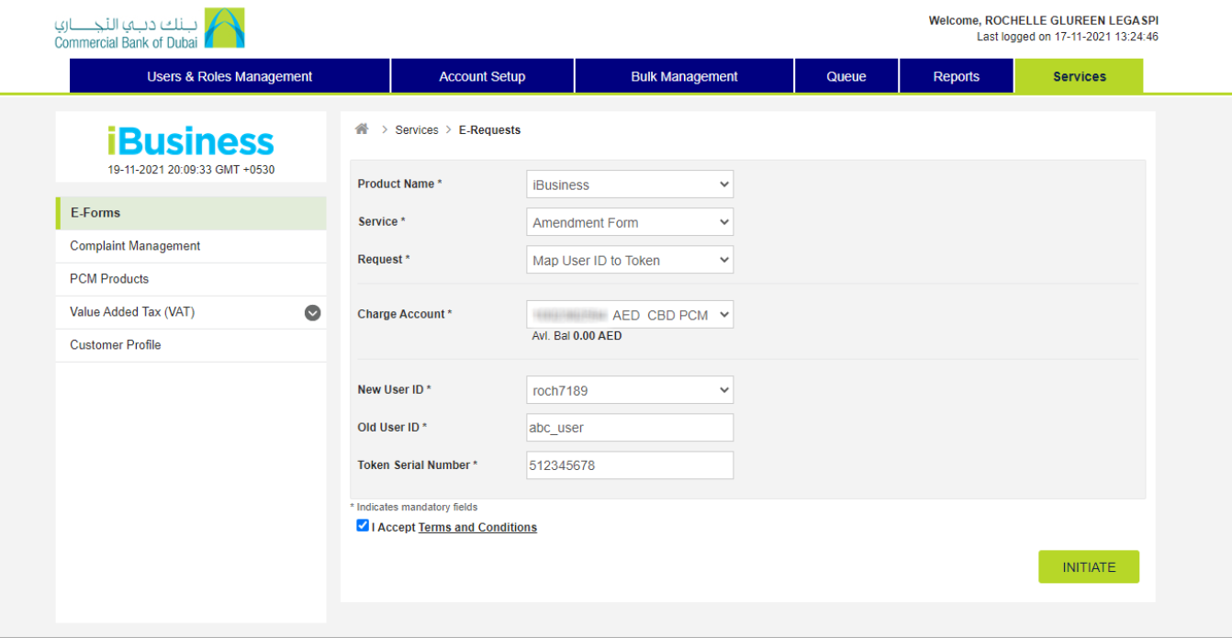
Task: Click the Charge Account label
Action: click(x=405, y=314)
